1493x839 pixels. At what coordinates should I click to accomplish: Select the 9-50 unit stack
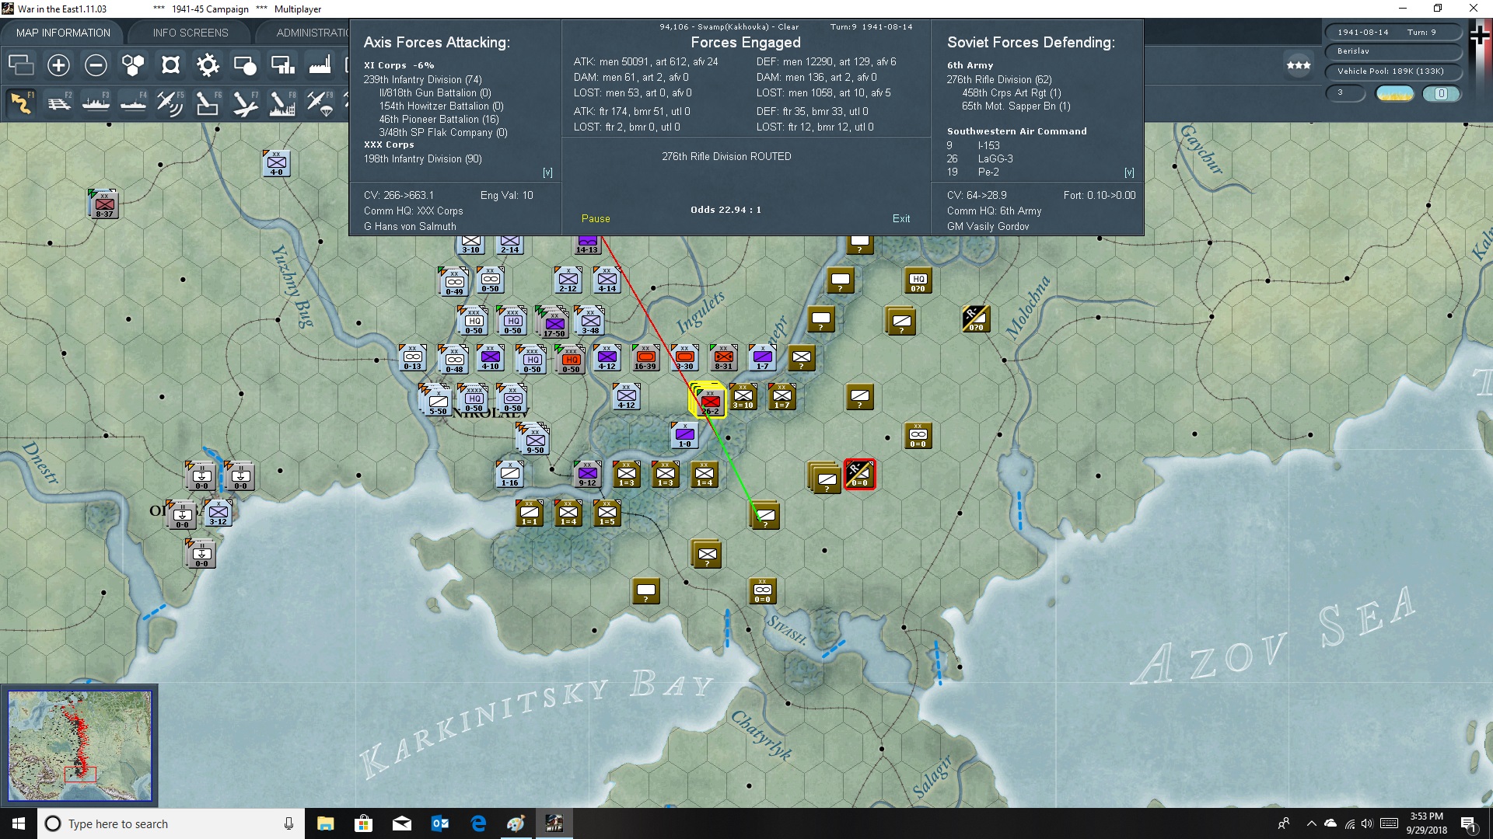click(533, 439)
